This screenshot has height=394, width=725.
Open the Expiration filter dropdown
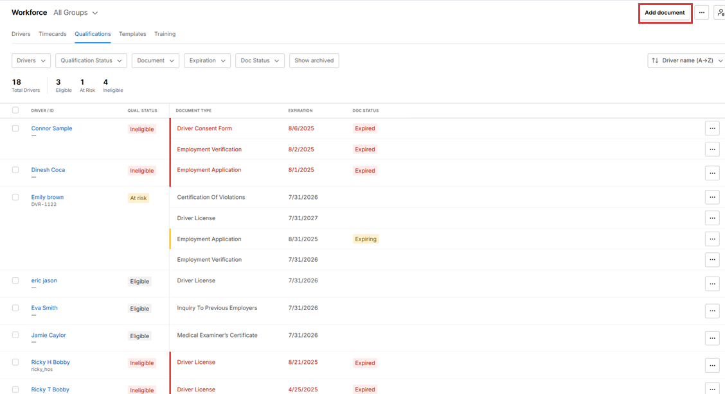click(x=207, y=60)
